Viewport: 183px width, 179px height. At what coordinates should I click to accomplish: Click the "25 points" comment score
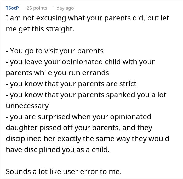click(x=37, y=8)
